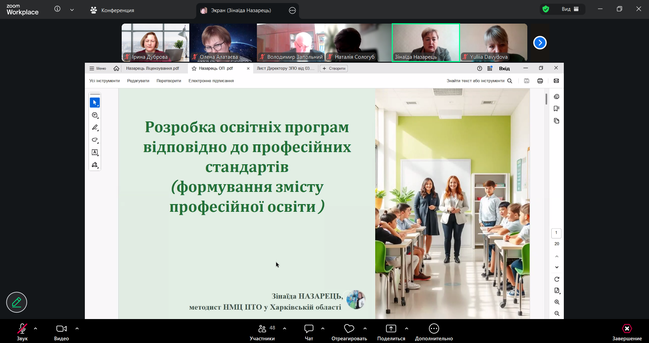Switch to the Конференция tab
This screenshot has height=343, width=649.
112,10
